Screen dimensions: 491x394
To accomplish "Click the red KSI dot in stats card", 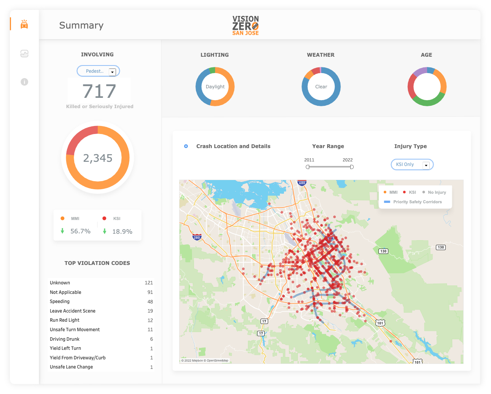I will [104, 219].
